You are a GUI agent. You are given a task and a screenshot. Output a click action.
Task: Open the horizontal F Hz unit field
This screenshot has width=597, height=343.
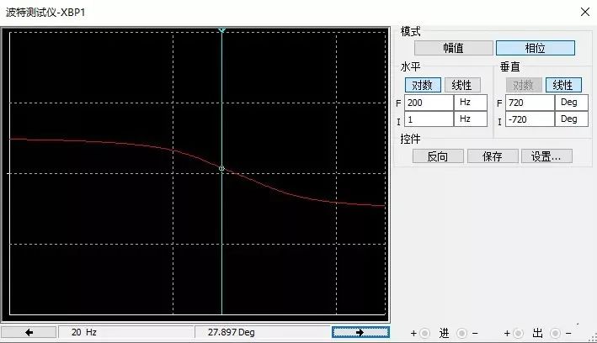point(471,103)
